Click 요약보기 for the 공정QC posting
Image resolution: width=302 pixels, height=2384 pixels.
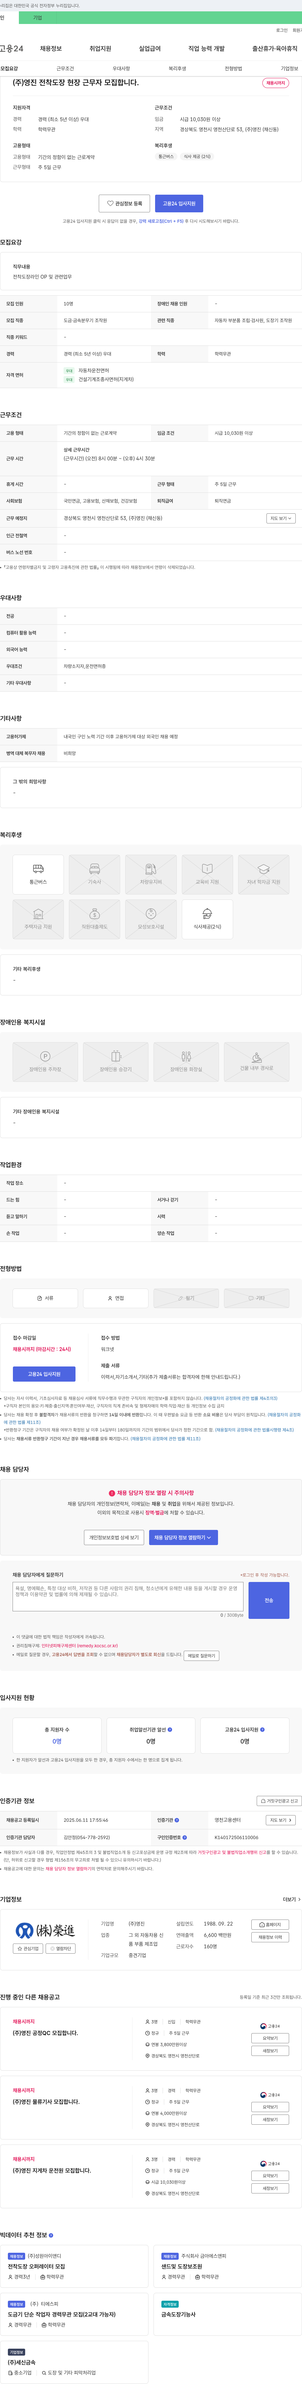(270, 2038)
